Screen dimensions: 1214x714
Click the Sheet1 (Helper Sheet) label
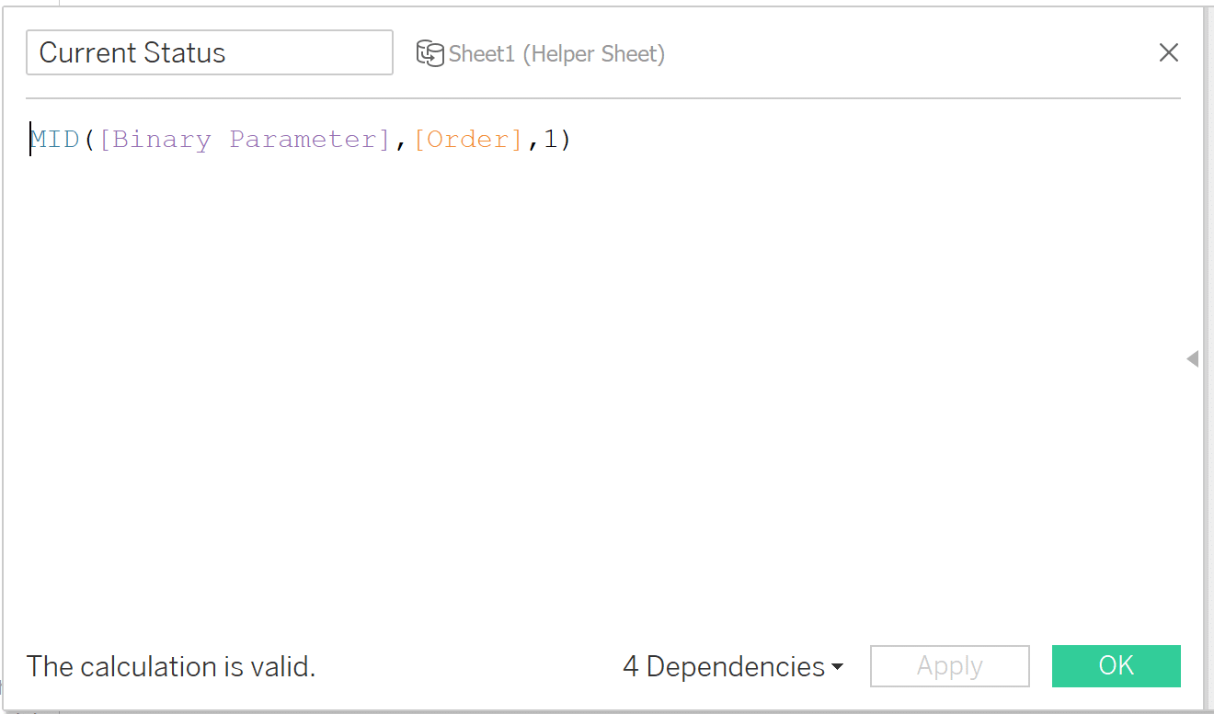[556, 53]
